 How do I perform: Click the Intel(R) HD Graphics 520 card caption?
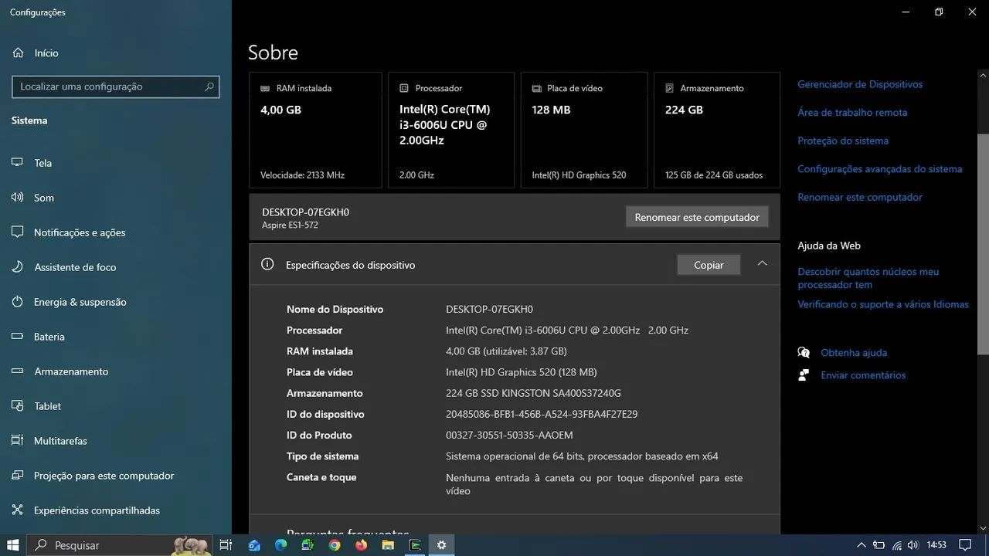(x=579, y=175)
